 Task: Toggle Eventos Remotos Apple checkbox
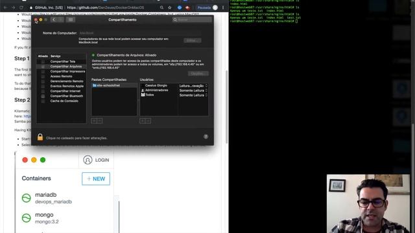click(43, 86)
